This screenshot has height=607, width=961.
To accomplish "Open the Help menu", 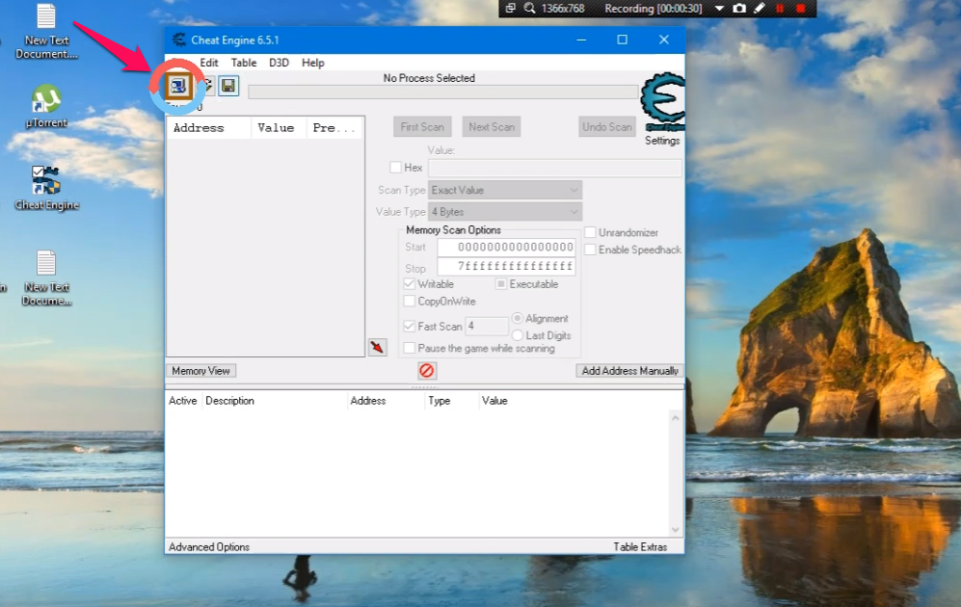I will click(312, 63).
